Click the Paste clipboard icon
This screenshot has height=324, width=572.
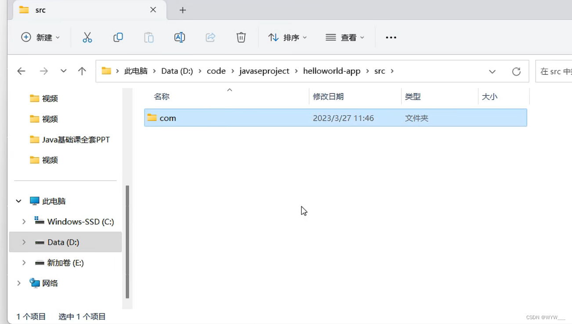point(149,37)
